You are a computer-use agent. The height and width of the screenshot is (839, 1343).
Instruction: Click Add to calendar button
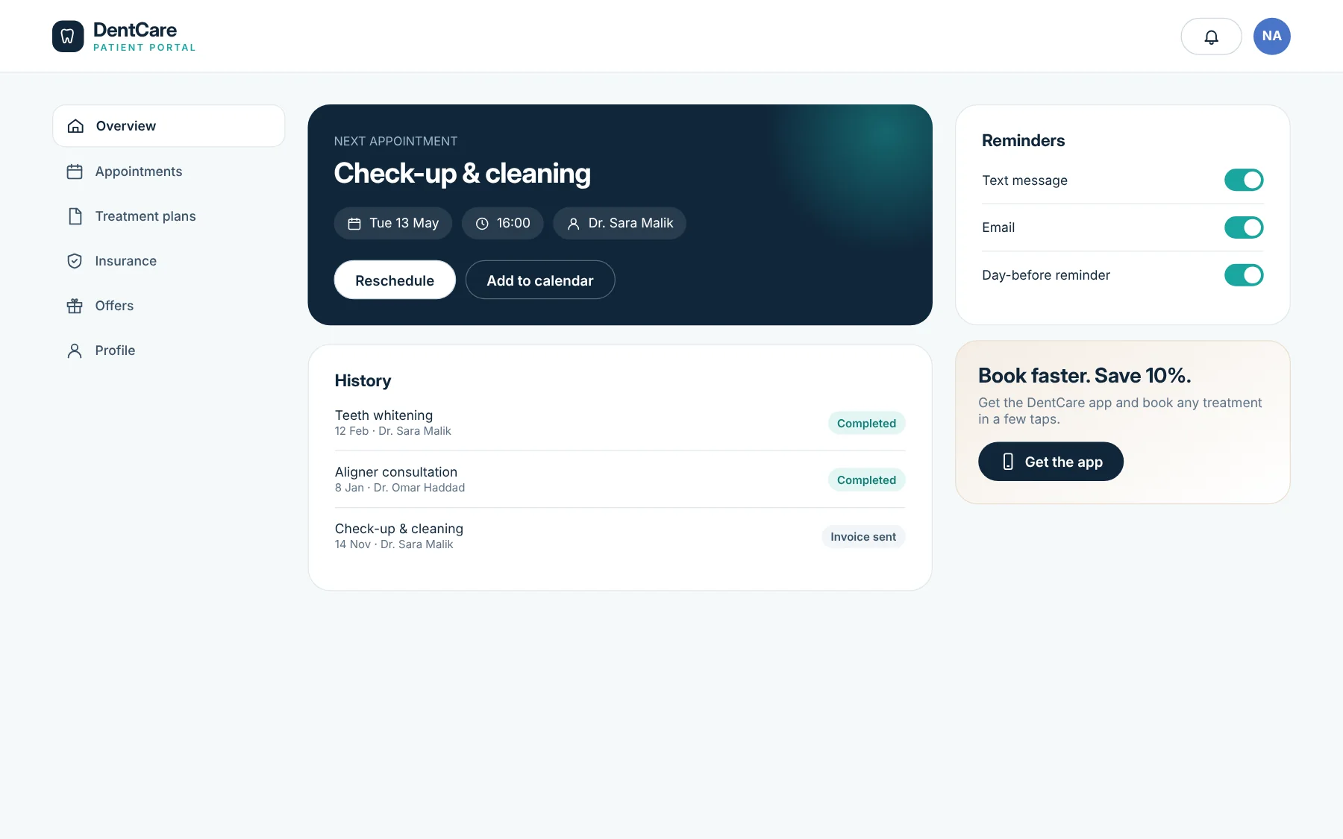[540, 280]
